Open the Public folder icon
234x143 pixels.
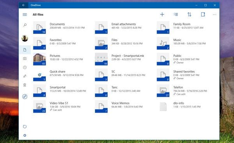[x=163, y=59]
